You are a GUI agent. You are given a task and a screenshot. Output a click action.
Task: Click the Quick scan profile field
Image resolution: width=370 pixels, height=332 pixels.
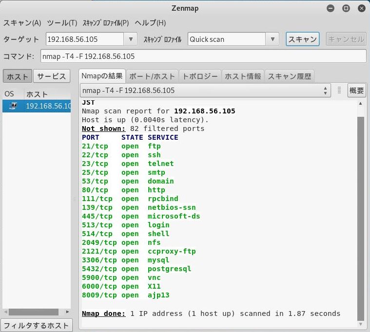(227, 39)
